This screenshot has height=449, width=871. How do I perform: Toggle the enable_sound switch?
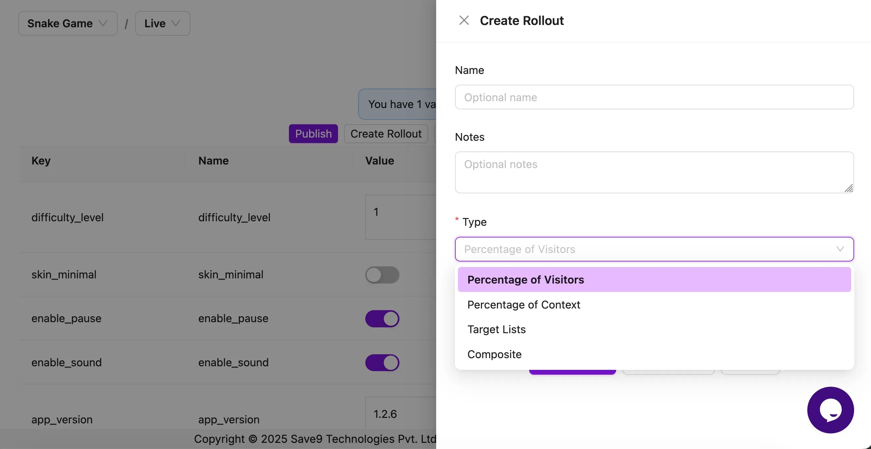click(x=382, y=363)
